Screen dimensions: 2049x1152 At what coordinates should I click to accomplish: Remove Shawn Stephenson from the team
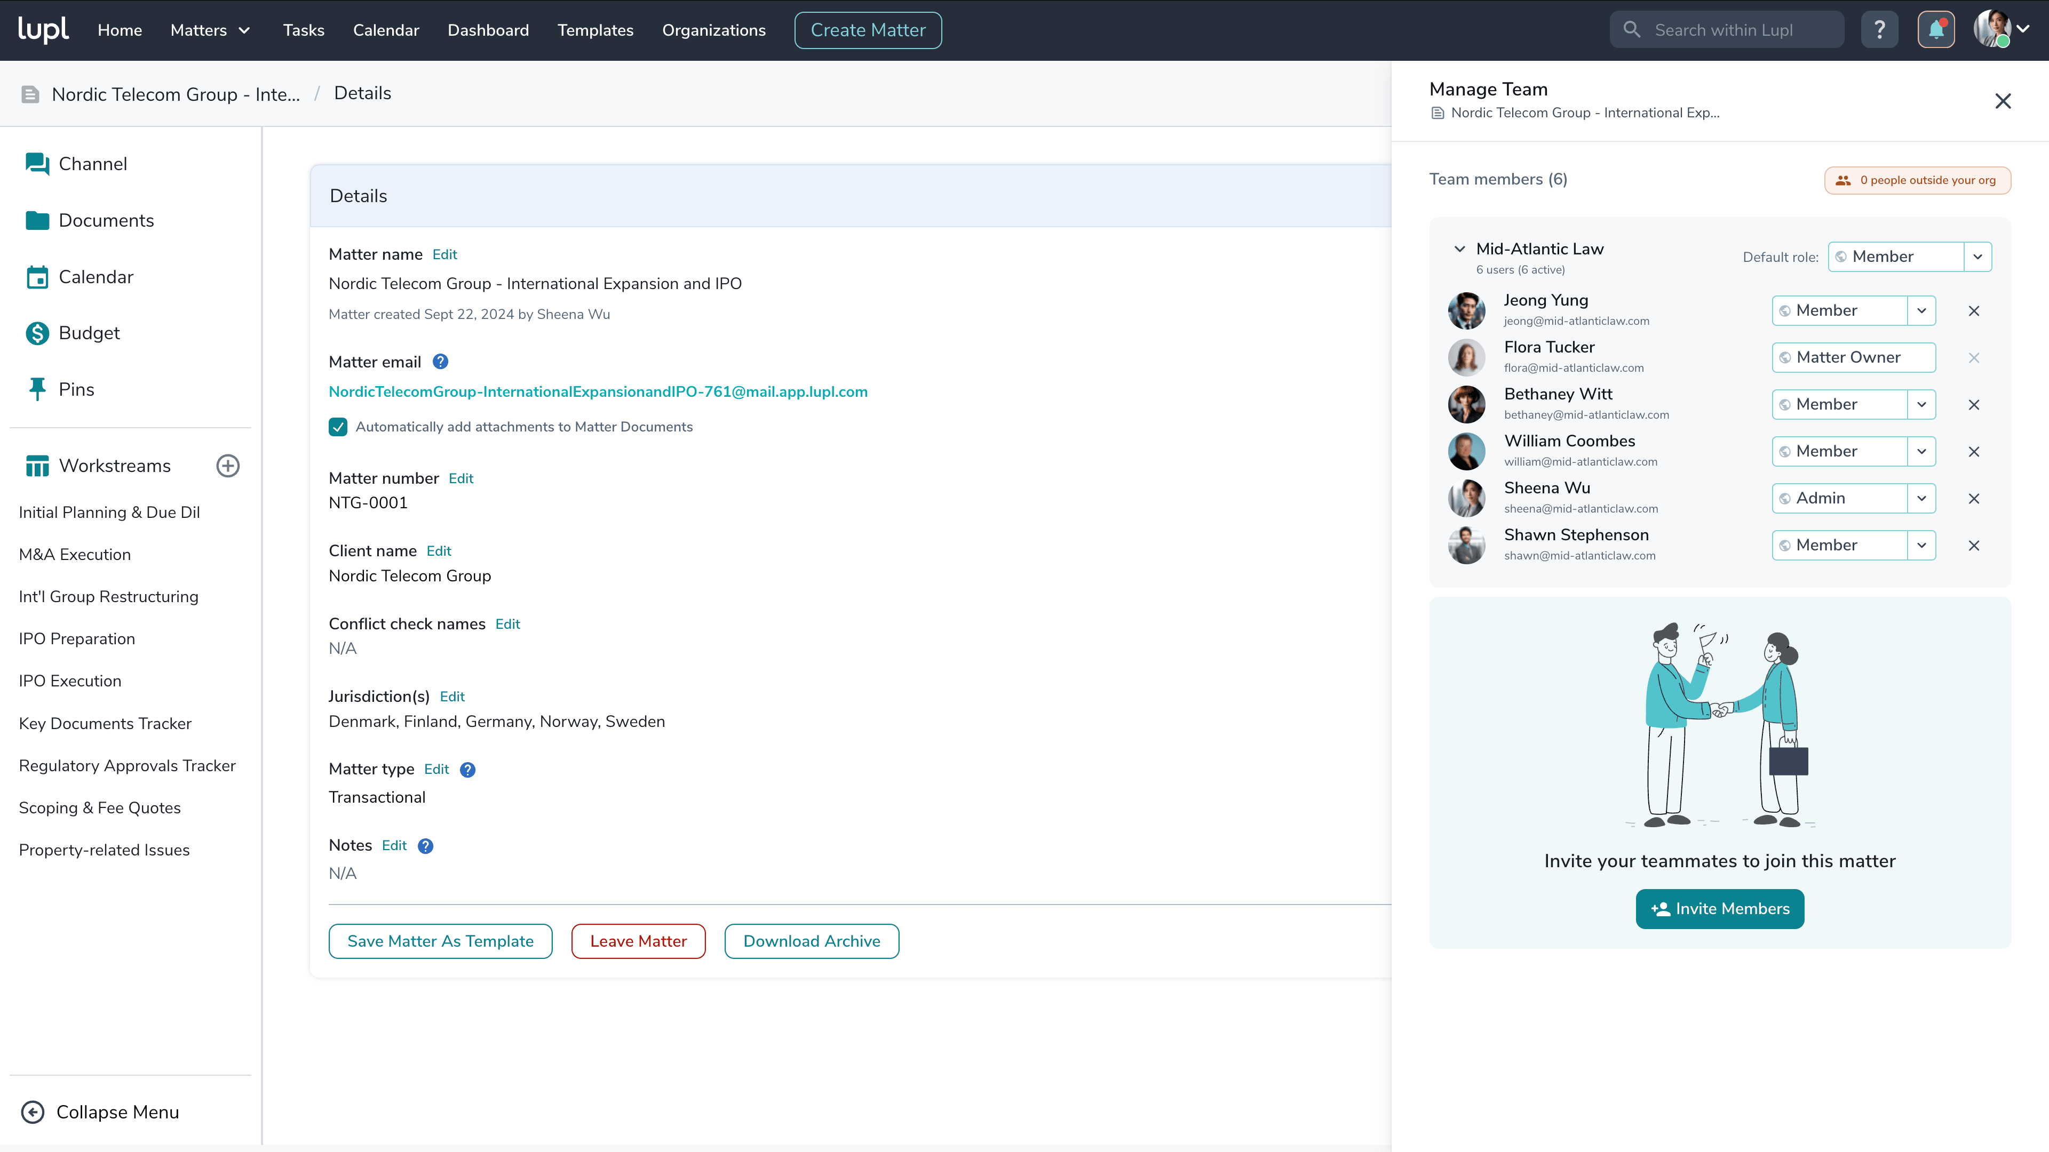pos(1973,546)
